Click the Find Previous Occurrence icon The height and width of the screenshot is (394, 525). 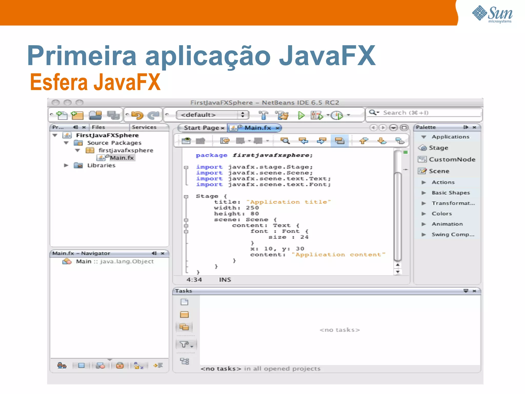304,141
